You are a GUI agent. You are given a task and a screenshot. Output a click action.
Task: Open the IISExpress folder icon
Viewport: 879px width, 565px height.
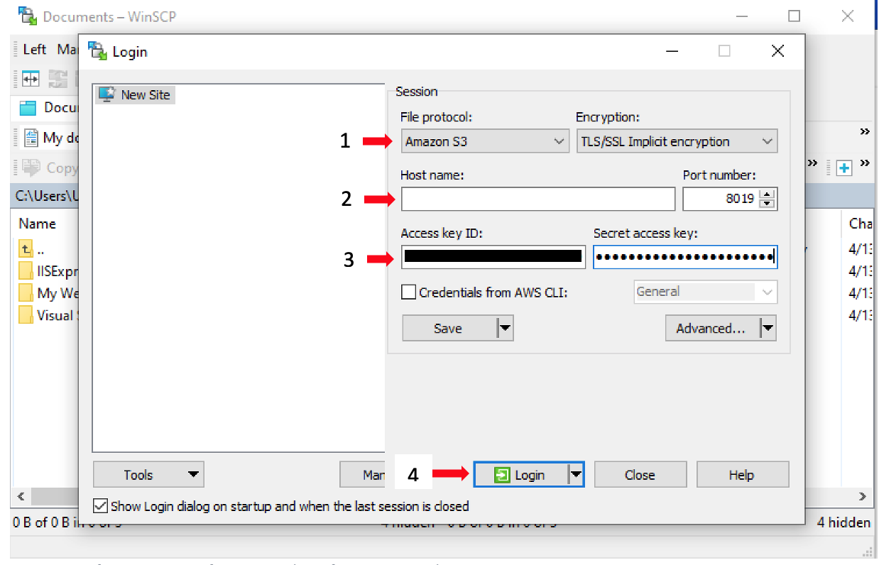26,270
